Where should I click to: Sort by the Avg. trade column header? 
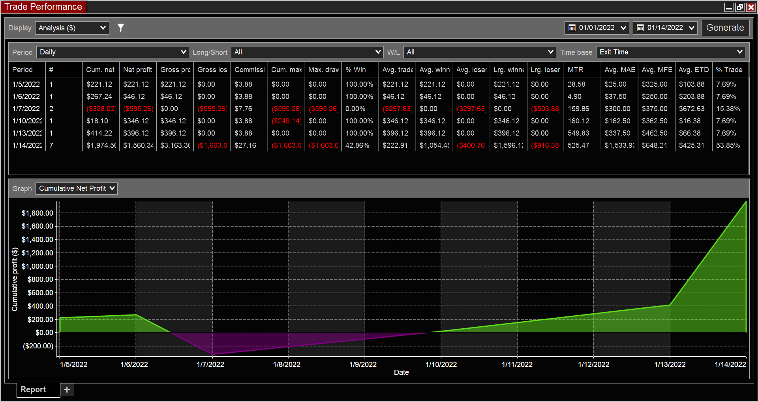(398, 70)
